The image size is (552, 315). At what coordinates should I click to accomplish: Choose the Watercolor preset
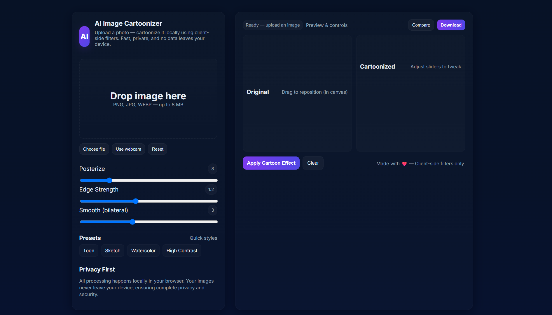[x=143, y=251]
